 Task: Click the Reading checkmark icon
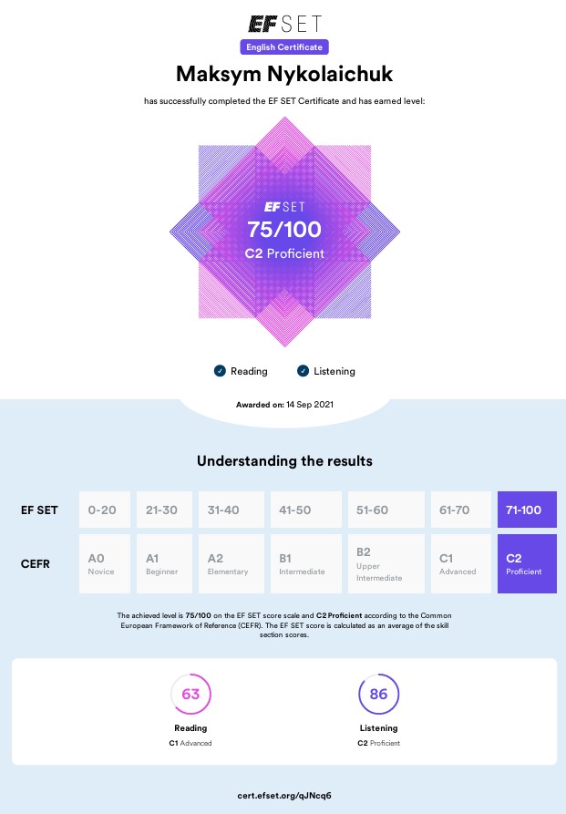click(x=220, y=371)
